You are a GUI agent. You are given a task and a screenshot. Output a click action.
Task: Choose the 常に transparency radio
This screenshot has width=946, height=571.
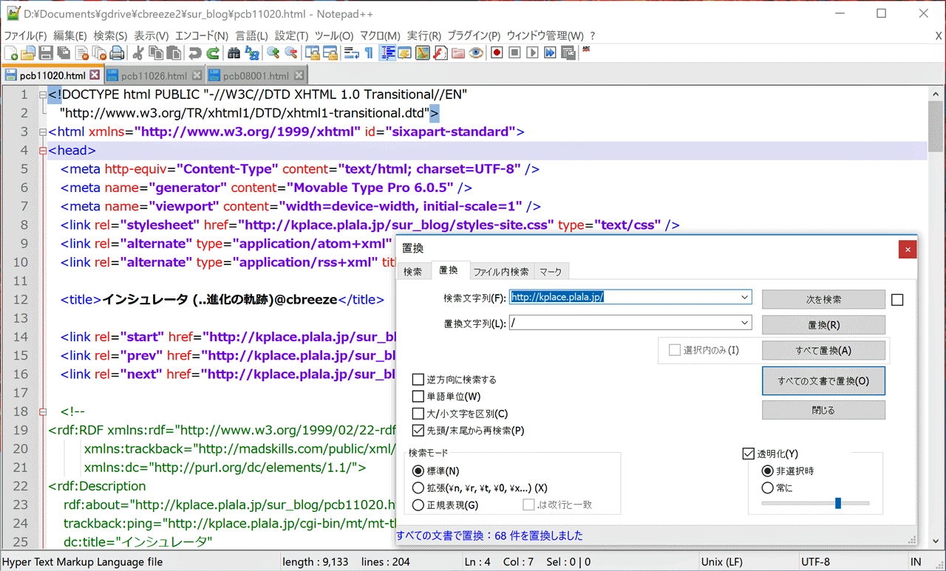point(767,488)
